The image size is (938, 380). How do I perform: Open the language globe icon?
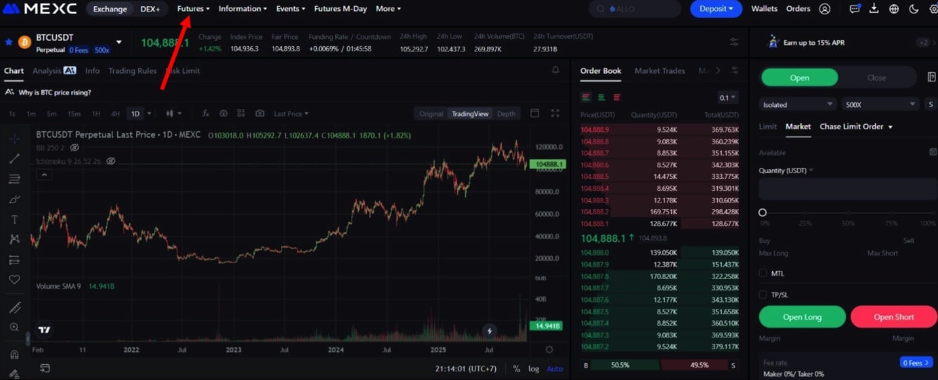tap(894, 9)
